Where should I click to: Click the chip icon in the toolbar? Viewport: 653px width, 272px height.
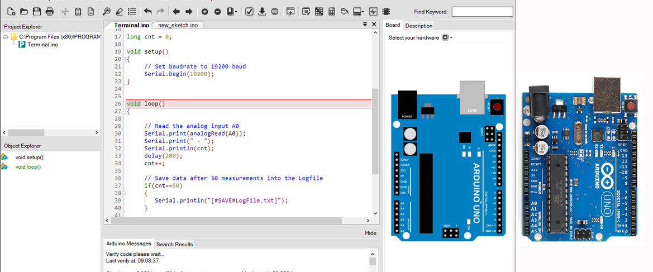click(x=385, y=12)
